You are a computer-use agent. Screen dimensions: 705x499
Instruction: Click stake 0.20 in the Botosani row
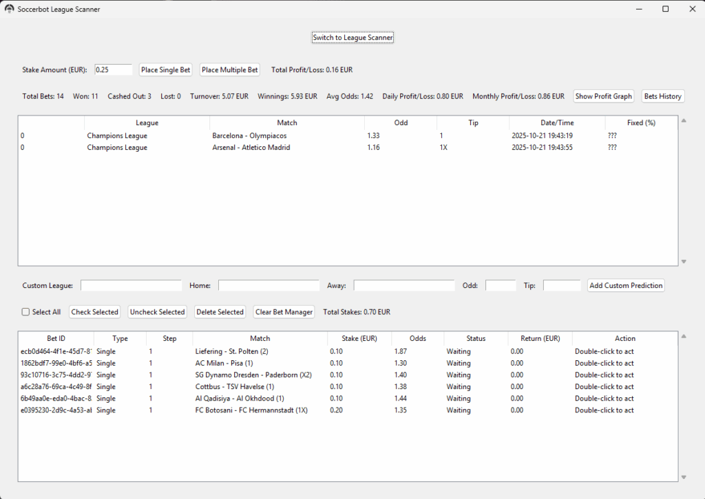point(336,410)
